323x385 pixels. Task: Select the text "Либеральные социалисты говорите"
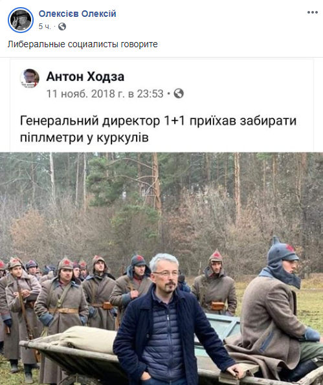coord(83,44)
